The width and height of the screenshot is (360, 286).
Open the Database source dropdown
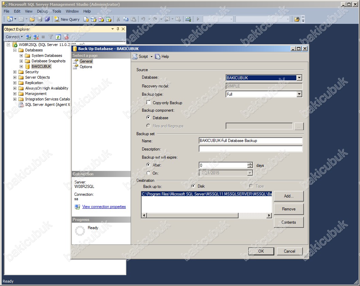(x=299, y=78)
